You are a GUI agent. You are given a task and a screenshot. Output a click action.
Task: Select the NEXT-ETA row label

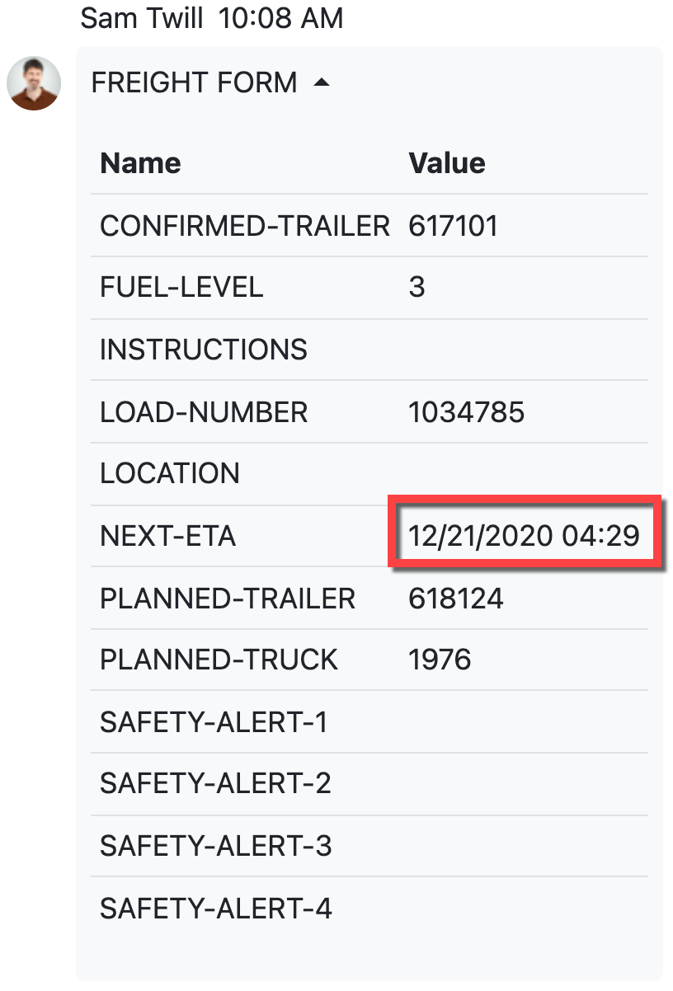(167, 536)
